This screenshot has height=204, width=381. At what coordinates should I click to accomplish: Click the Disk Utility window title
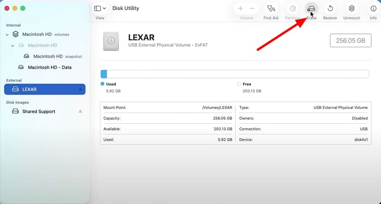click(x=126, y=8)
